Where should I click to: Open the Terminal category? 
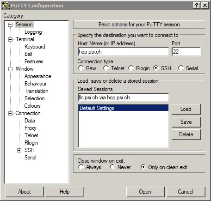click(25, 39)
